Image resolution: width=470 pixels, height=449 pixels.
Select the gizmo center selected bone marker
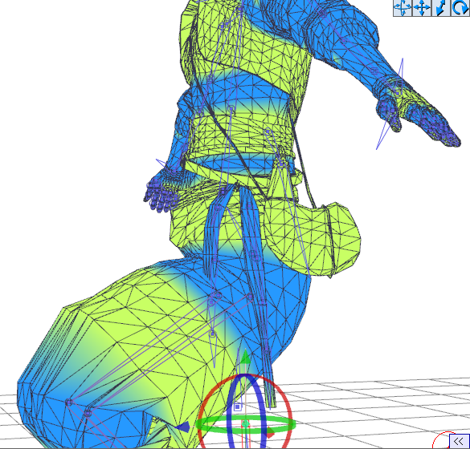tap(246, 423)
